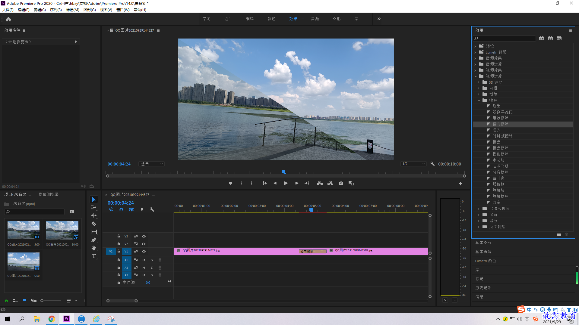Image resolution: width=579 pixels, height=325 pixels.
Task: Export frame with camera icon
Action: 341,183
